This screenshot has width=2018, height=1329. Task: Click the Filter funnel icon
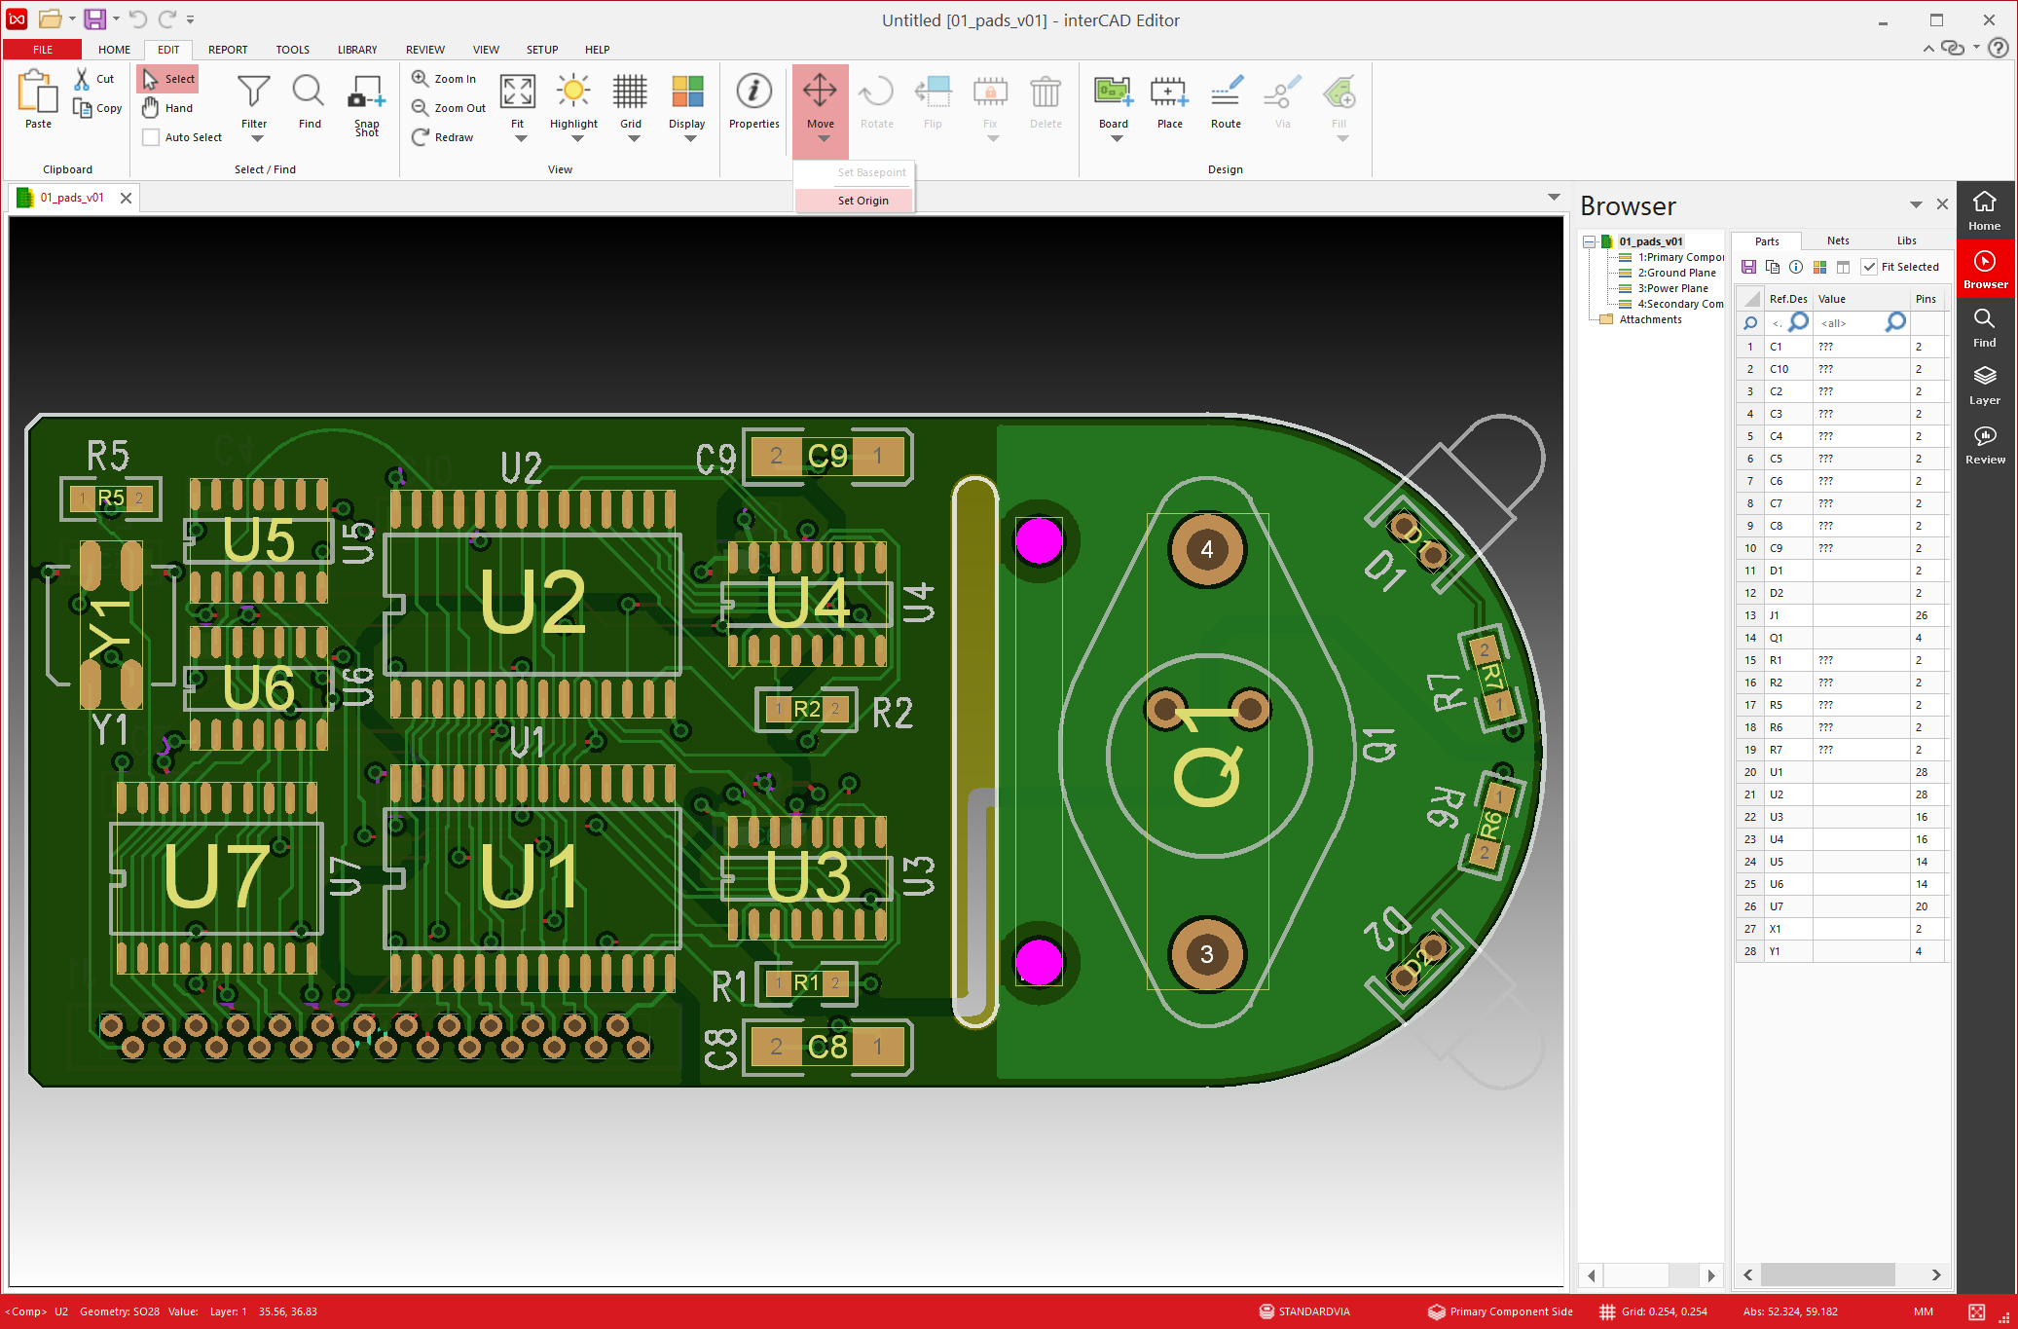[x=254, y=92]
